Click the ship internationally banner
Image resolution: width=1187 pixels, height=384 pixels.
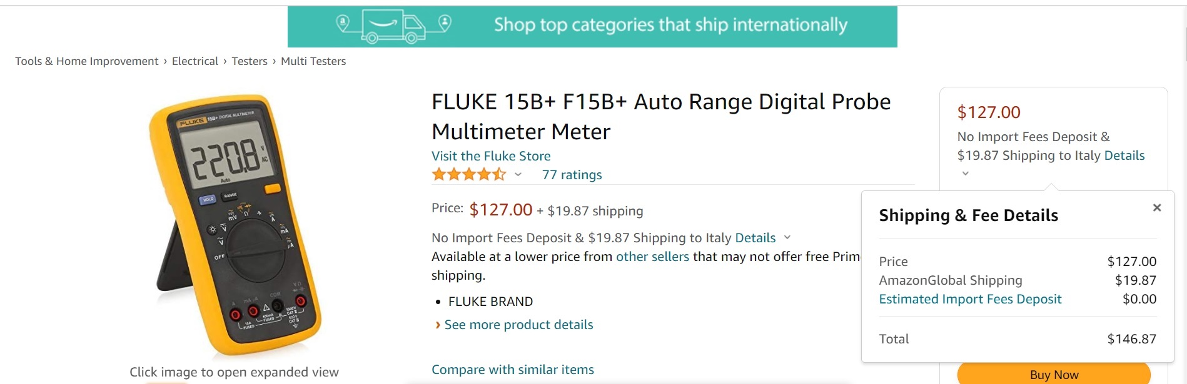(670, 26)
